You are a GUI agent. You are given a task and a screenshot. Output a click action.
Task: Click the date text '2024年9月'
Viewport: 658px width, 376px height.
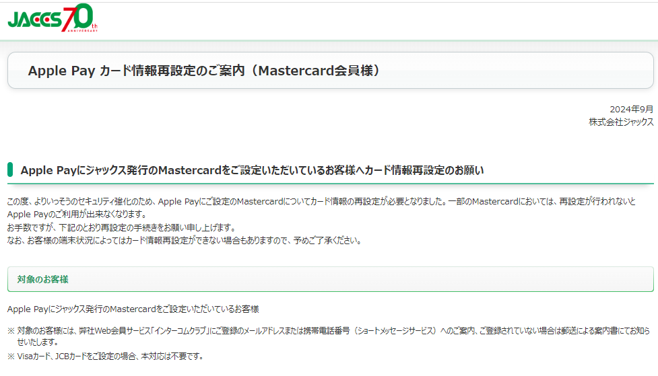(x=631, y=110)
